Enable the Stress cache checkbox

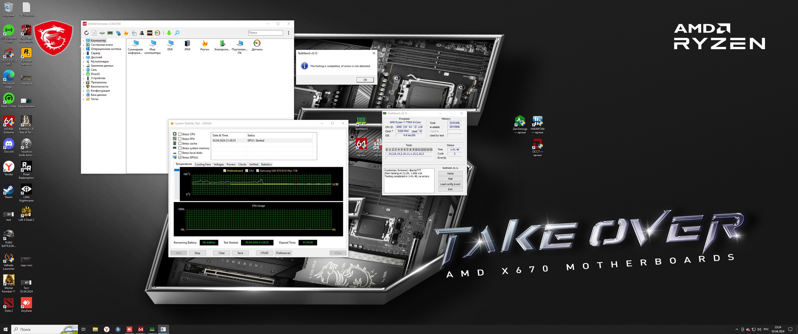(x=180, y=144)
